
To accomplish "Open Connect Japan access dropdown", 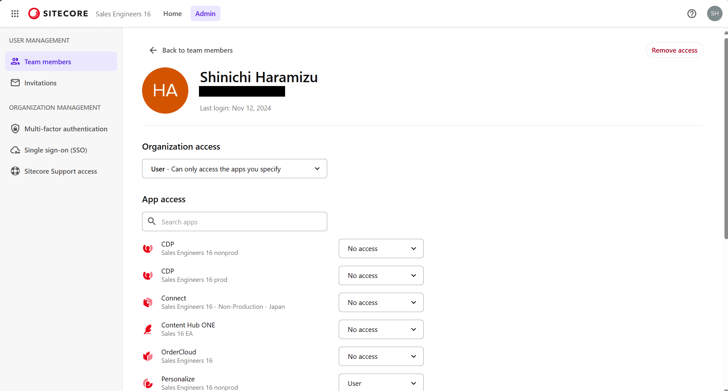I will pyautogui.click(x=381, y=302).
